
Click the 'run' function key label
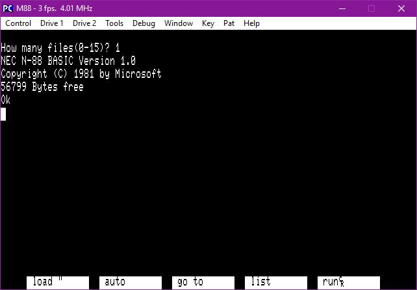(349, 283)
